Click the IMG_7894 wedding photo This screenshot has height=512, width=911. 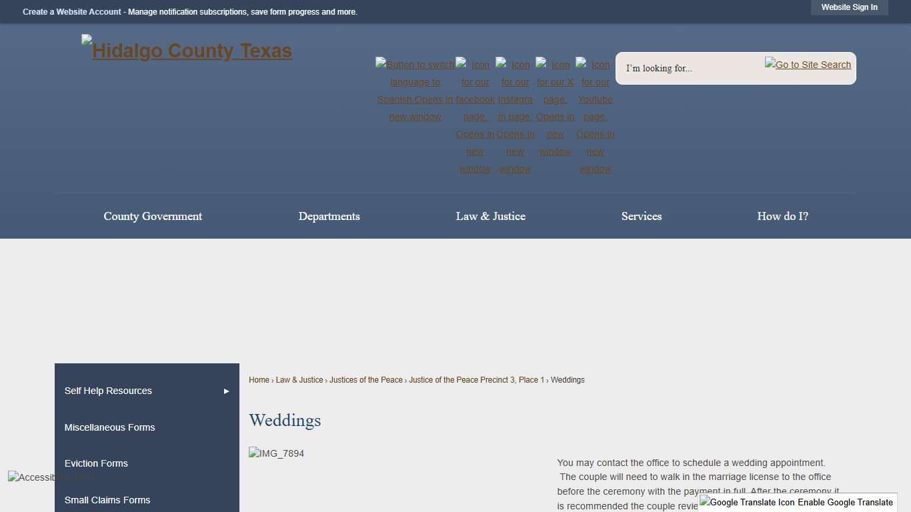click(x=276, y=453)
